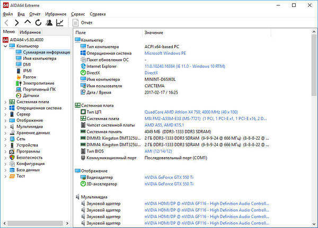The image size is (318, 228).
Task: Switch to the Избранное sidebar tab
Action: tap(30, 32)
